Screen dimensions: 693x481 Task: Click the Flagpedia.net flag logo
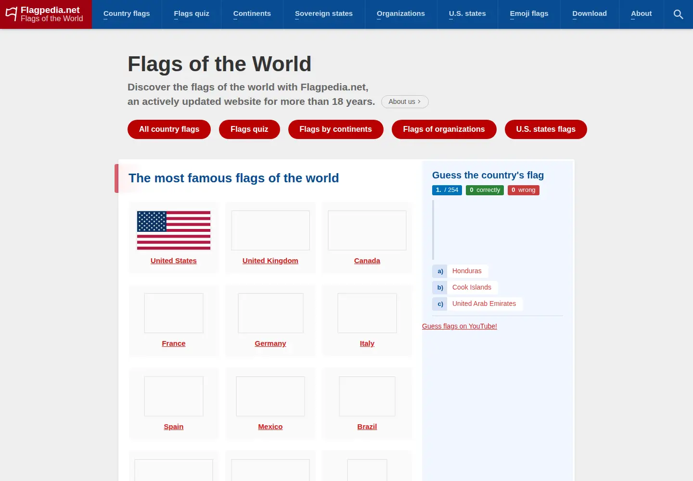[x=46, y=14]
